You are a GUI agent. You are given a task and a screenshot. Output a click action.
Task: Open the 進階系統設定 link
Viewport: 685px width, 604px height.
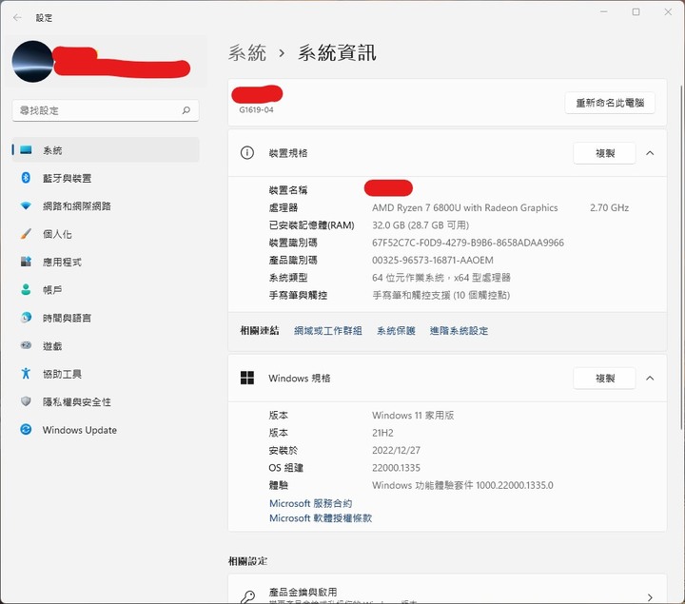click(460, 331)
